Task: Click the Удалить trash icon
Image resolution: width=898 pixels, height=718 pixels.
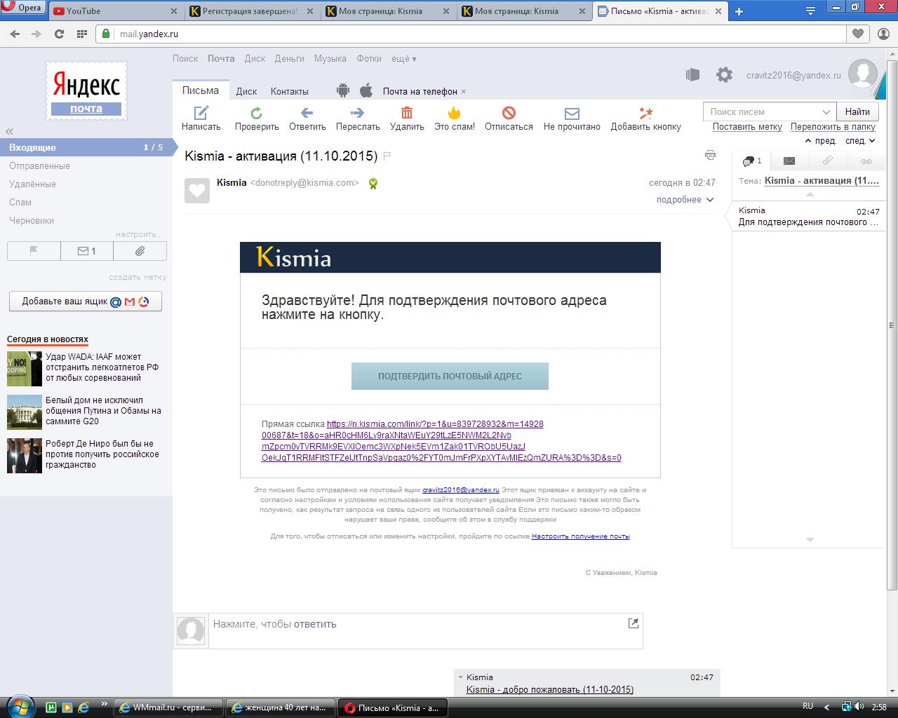Action: click(x=407, y=112)
